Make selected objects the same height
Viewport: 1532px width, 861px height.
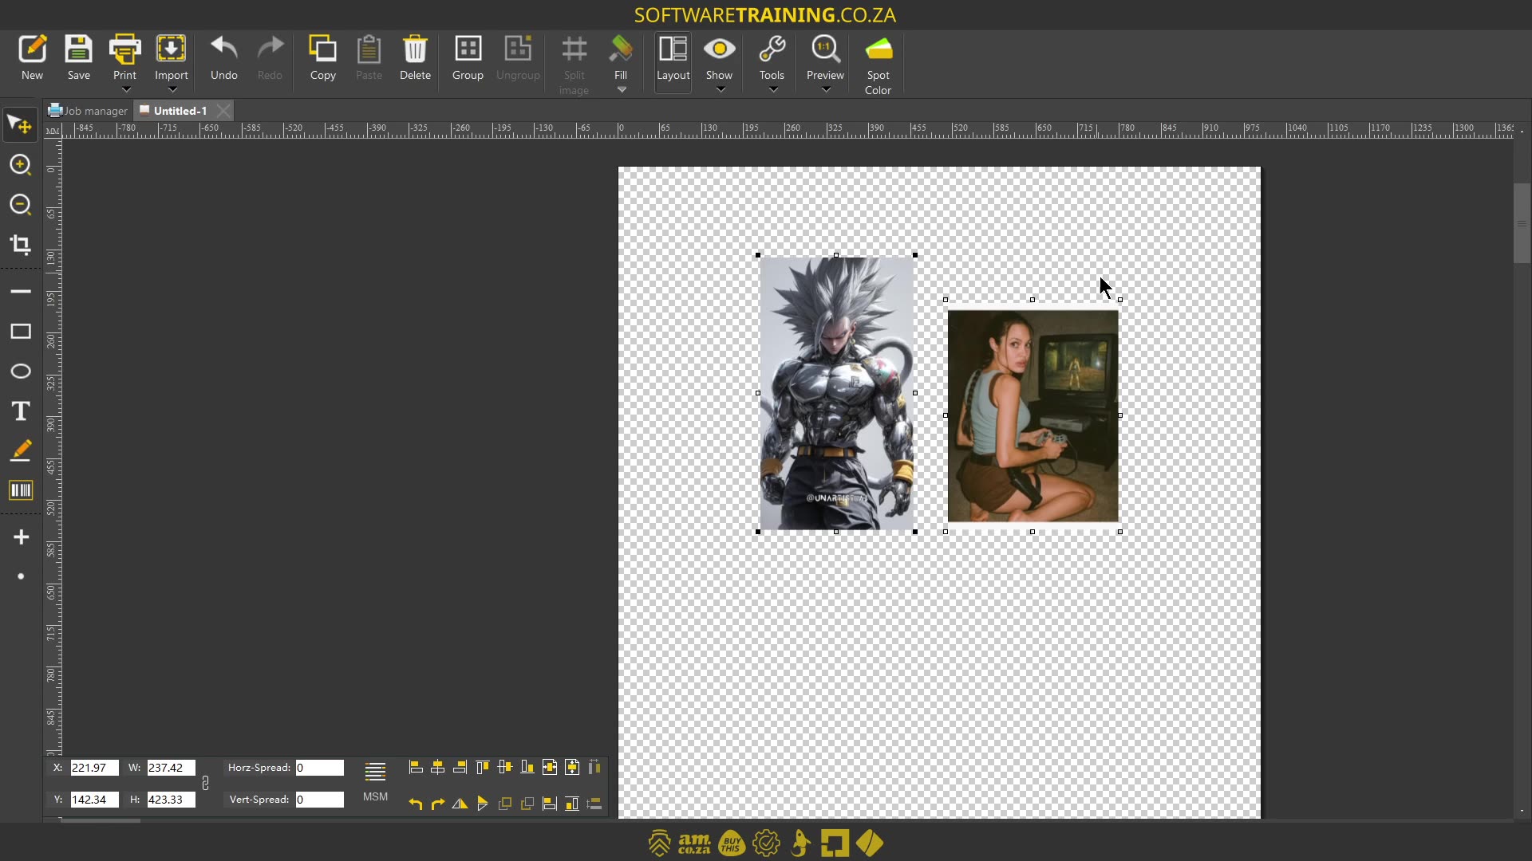point(571,804)
